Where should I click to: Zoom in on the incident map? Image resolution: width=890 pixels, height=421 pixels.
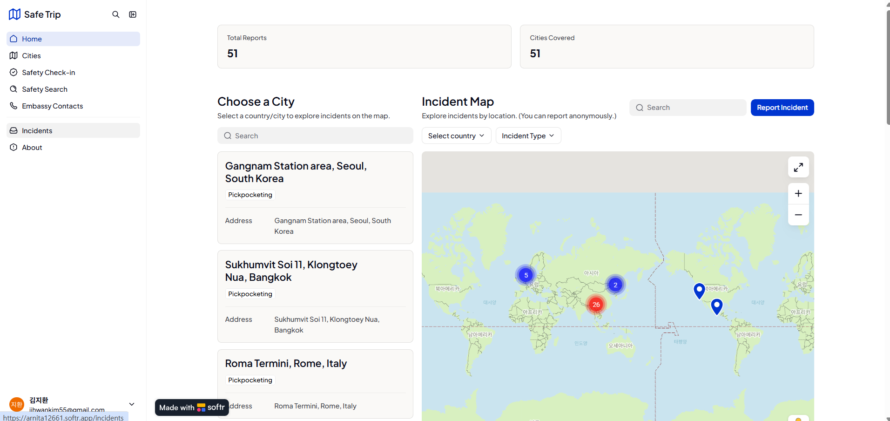pos(798,194)
